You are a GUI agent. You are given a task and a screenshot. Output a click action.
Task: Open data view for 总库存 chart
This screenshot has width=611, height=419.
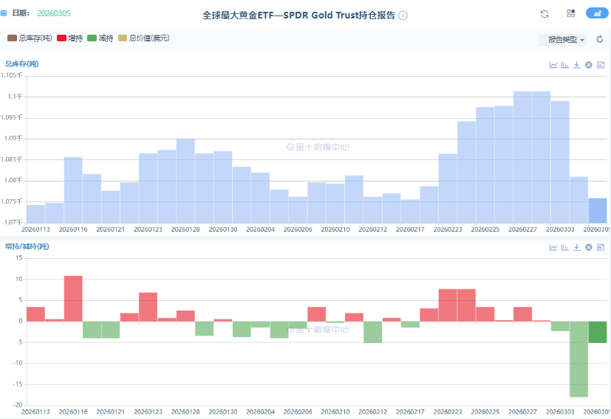(x=601, y=65)
